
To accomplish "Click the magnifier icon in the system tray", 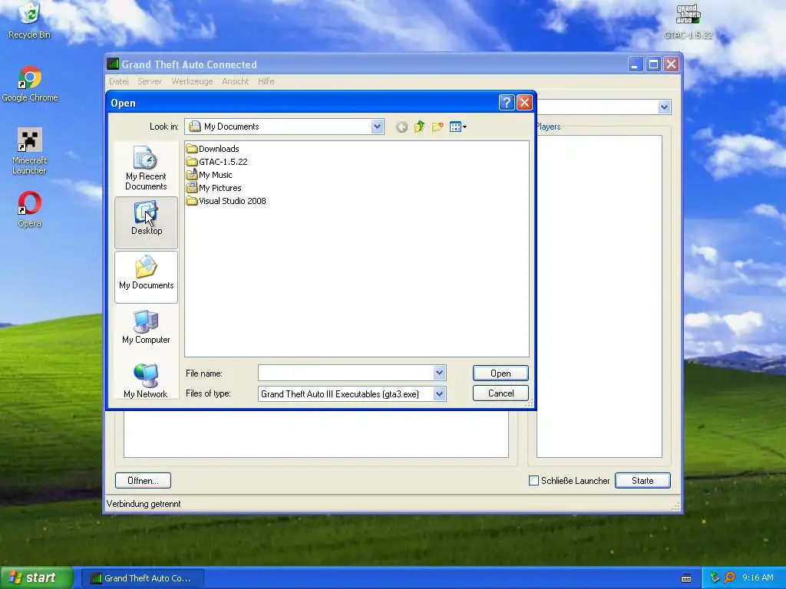I will 729,577.
